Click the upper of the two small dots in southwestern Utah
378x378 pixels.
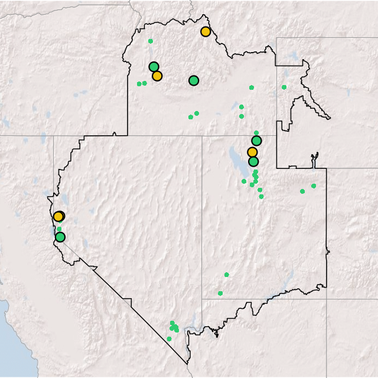227,275
